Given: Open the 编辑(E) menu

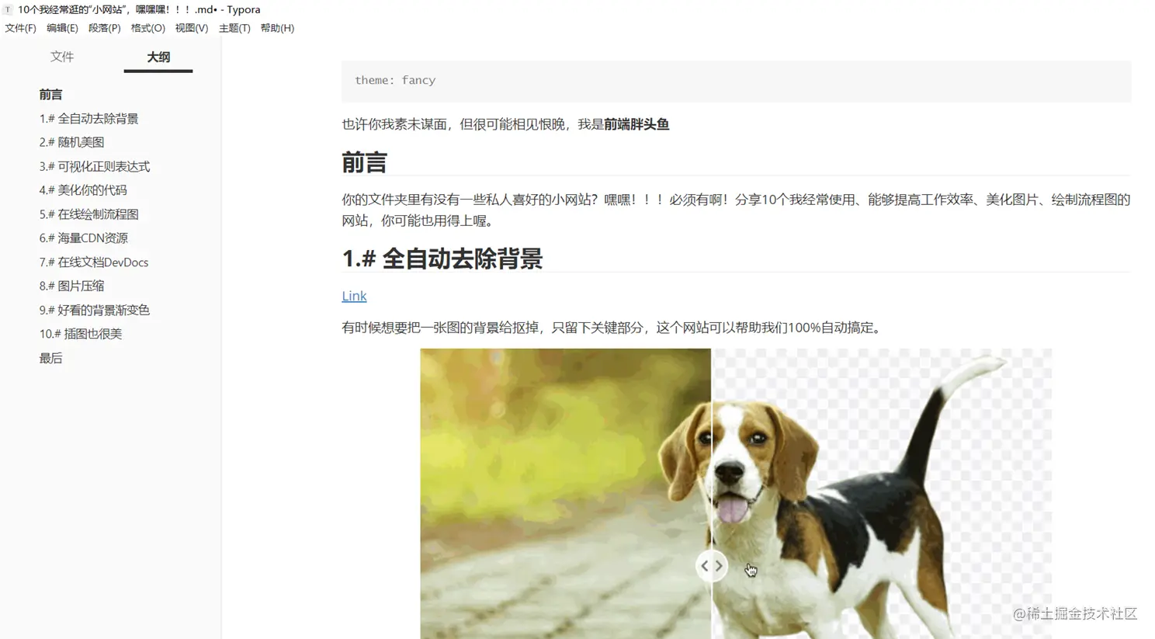Looking at the screenshot, I should pyautogui.click(x=62, y=28).
